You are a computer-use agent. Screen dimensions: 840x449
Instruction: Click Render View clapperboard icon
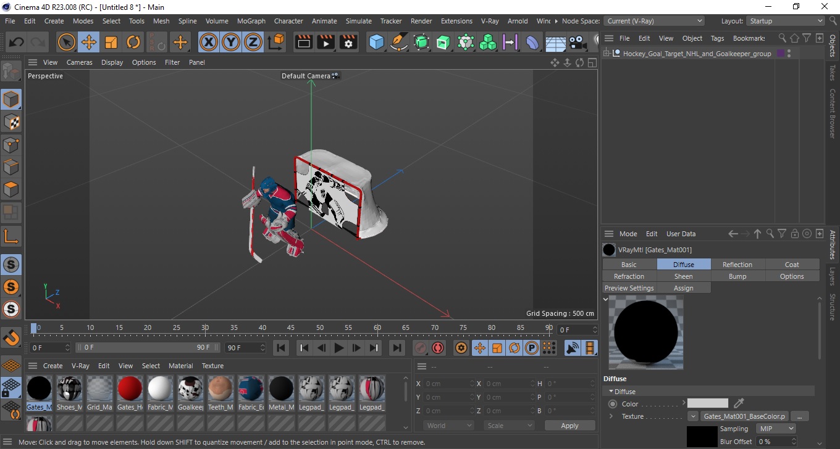click(x=303, y=42)
